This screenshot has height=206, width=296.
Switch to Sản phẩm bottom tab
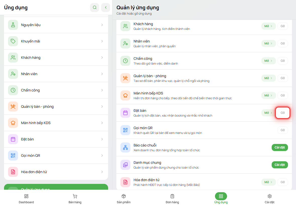click(x=124, y=198)
